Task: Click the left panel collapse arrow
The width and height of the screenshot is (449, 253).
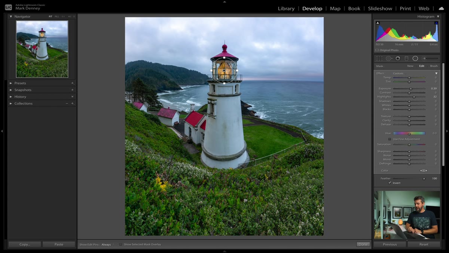Action: click(x=2, y=131)
